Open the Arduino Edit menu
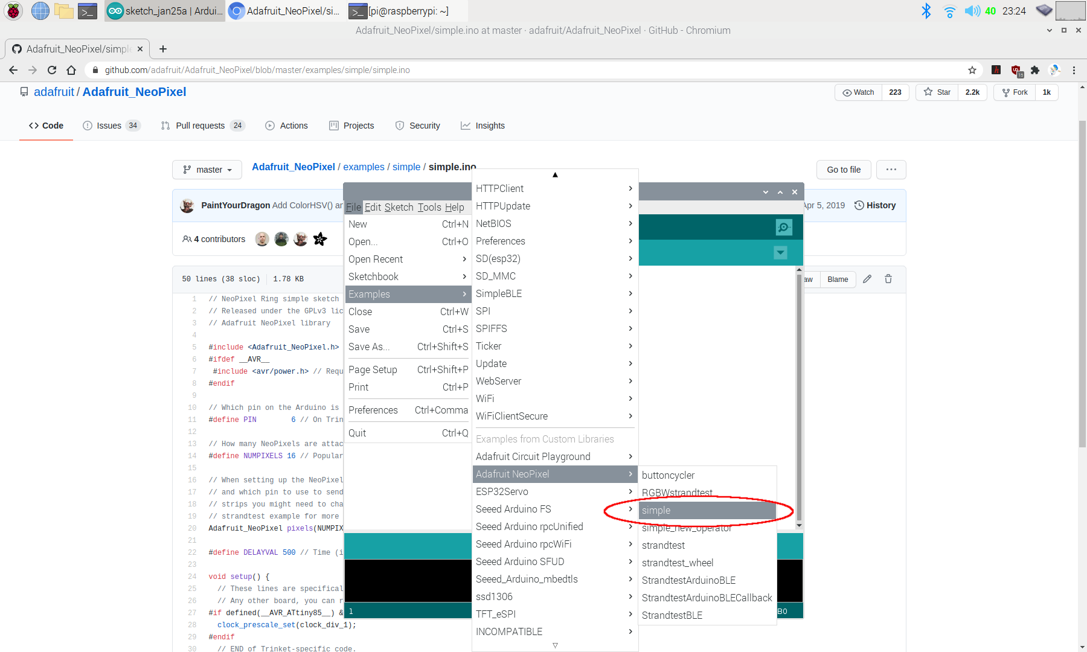 pos(373,207)
